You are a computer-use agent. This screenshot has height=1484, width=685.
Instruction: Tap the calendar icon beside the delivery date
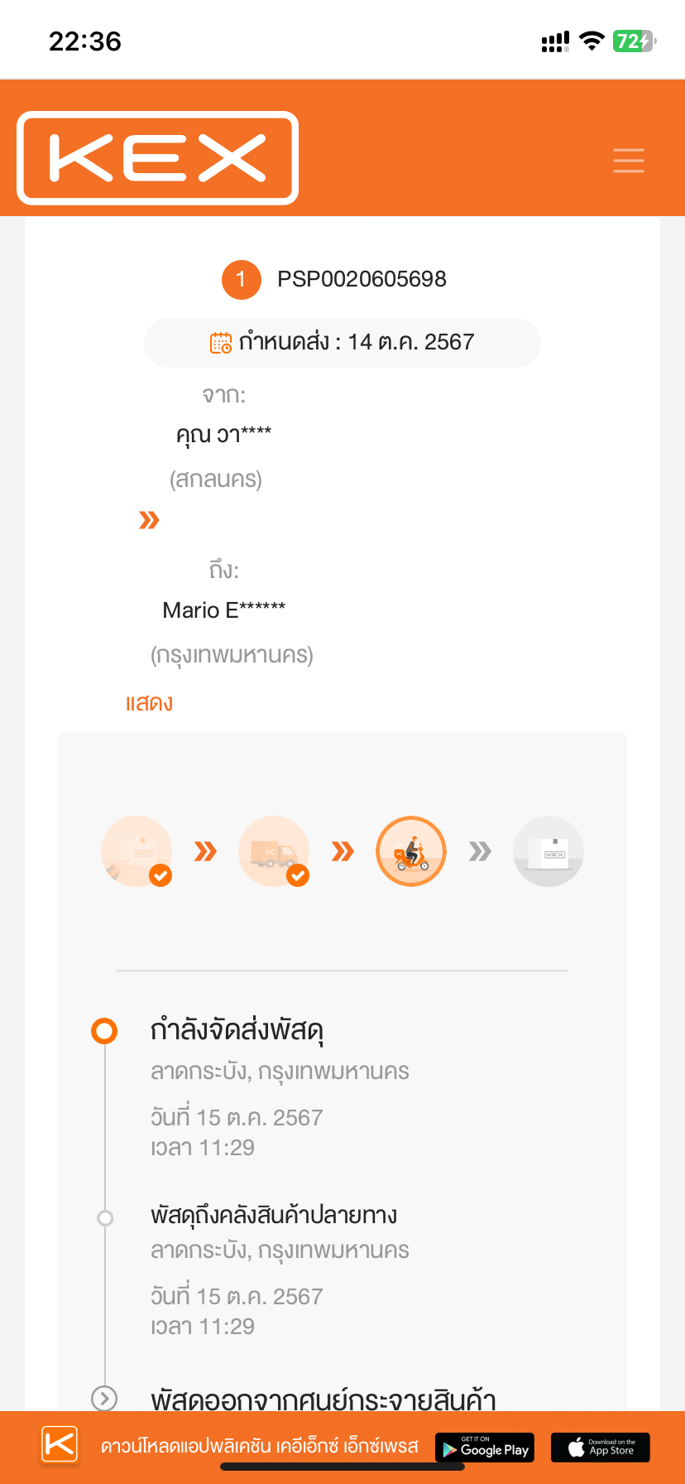pyautogui.click(x=221, y=343)
